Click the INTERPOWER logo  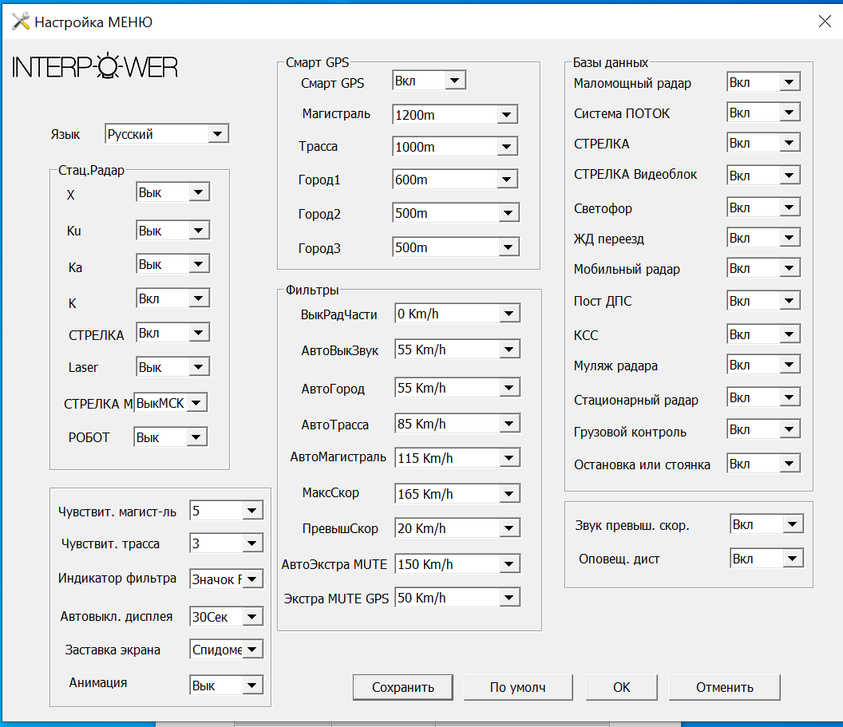tap(95, 67)
